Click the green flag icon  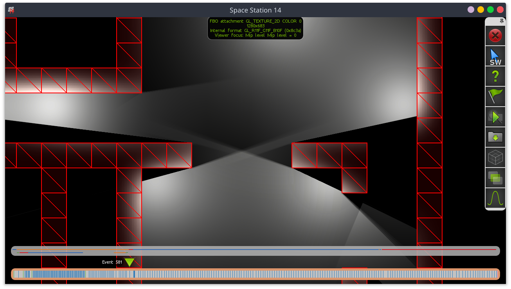coord(495,96)
